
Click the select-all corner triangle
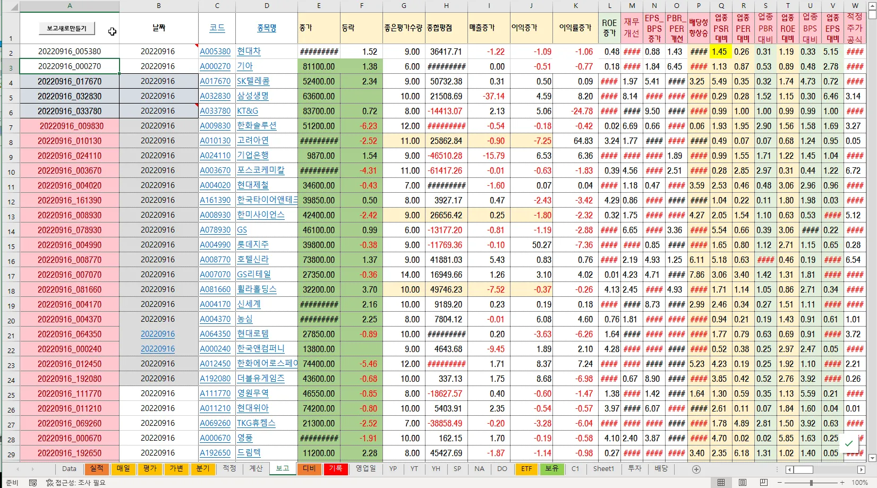[14, 7]
